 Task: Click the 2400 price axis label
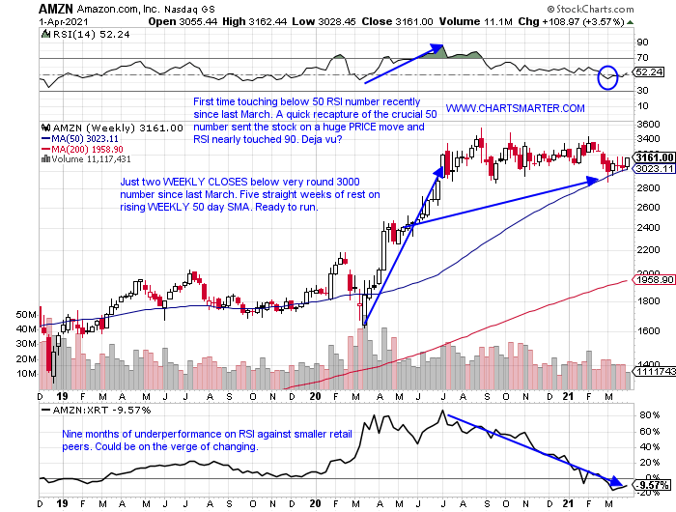click(x=648, y=227)
